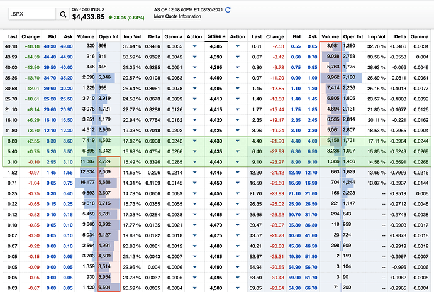434x292 pixels.
Task: Click the magnifying glass search icon
Action: [x=62, y=13]
